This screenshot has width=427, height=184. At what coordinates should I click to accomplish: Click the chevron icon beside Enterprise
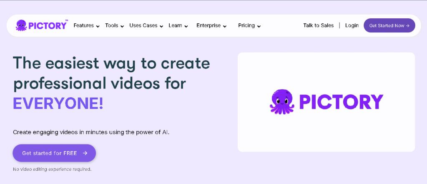(225, 26)
